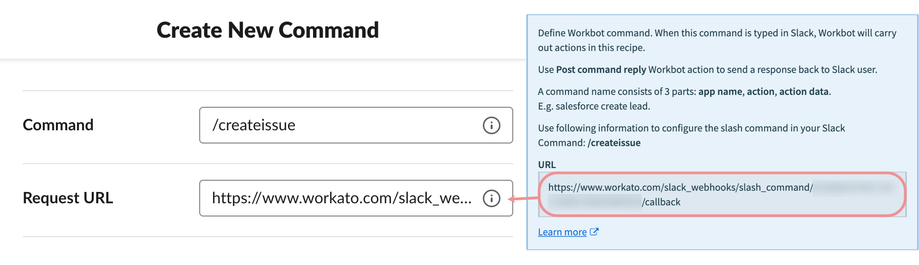The height and width of the screenshot is (265, 919).
Task: Click the bold URL label in the tooltip
Action: tap(547, 165)
